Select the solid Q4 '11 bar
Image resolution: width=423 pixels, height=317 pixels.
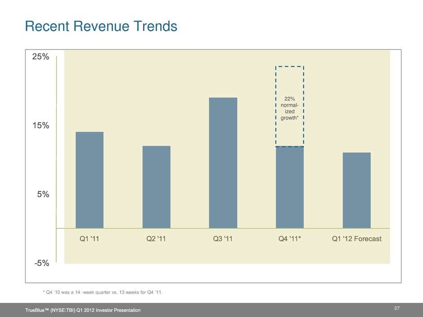click(x=289, y=188)
